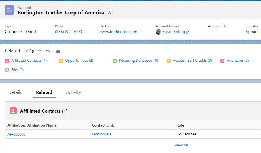Click the Customer - Direct type value
Viewport: 261px width, 153px height.
click(21, 32)
